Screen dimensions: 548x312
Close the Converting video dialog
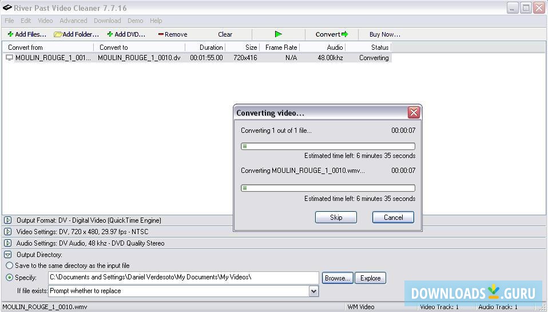coord(414,113)
